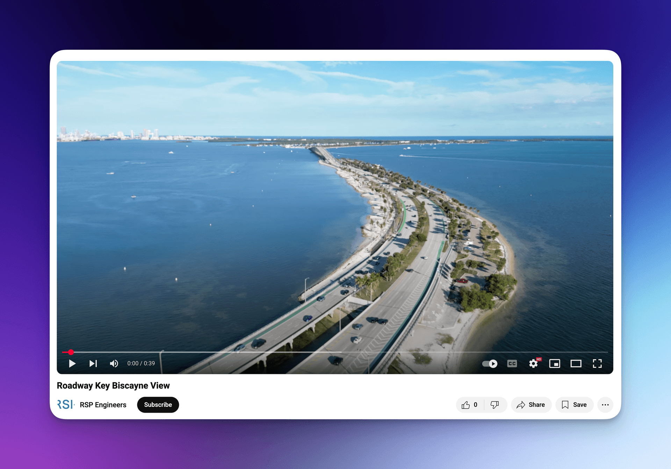This screenshot has width=671, height=469.
Task: Switch to theater mode
Action: (x=576, y=364)
